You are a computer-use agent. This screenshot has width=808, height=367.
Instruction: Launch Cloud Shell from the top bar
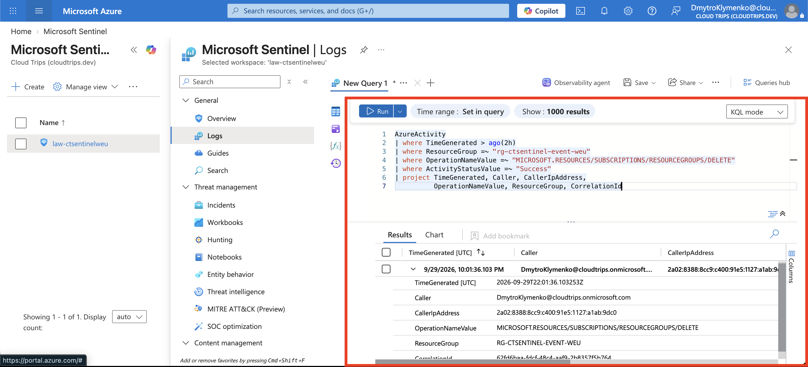580,11
